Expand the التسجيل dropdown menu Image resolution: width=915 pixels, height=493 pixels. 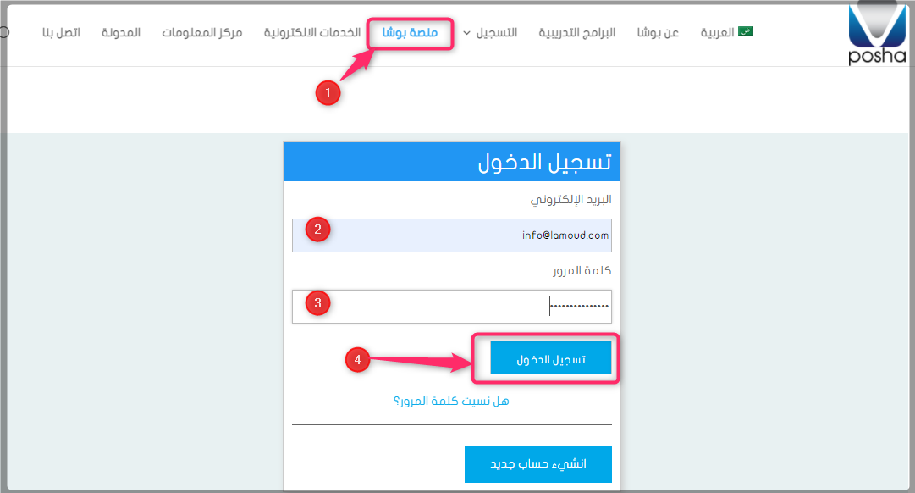coord(490,32)
